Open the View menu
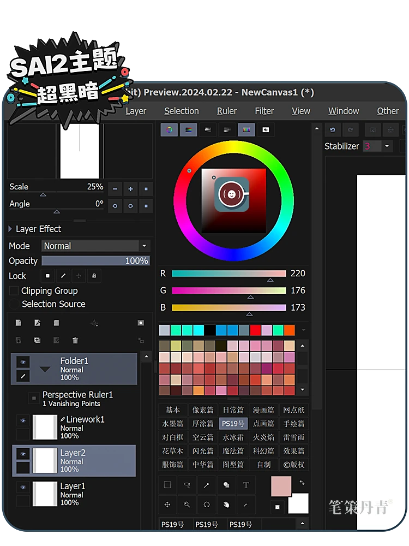The height and width of the screenshot is (546, 409). coord(301,111)
